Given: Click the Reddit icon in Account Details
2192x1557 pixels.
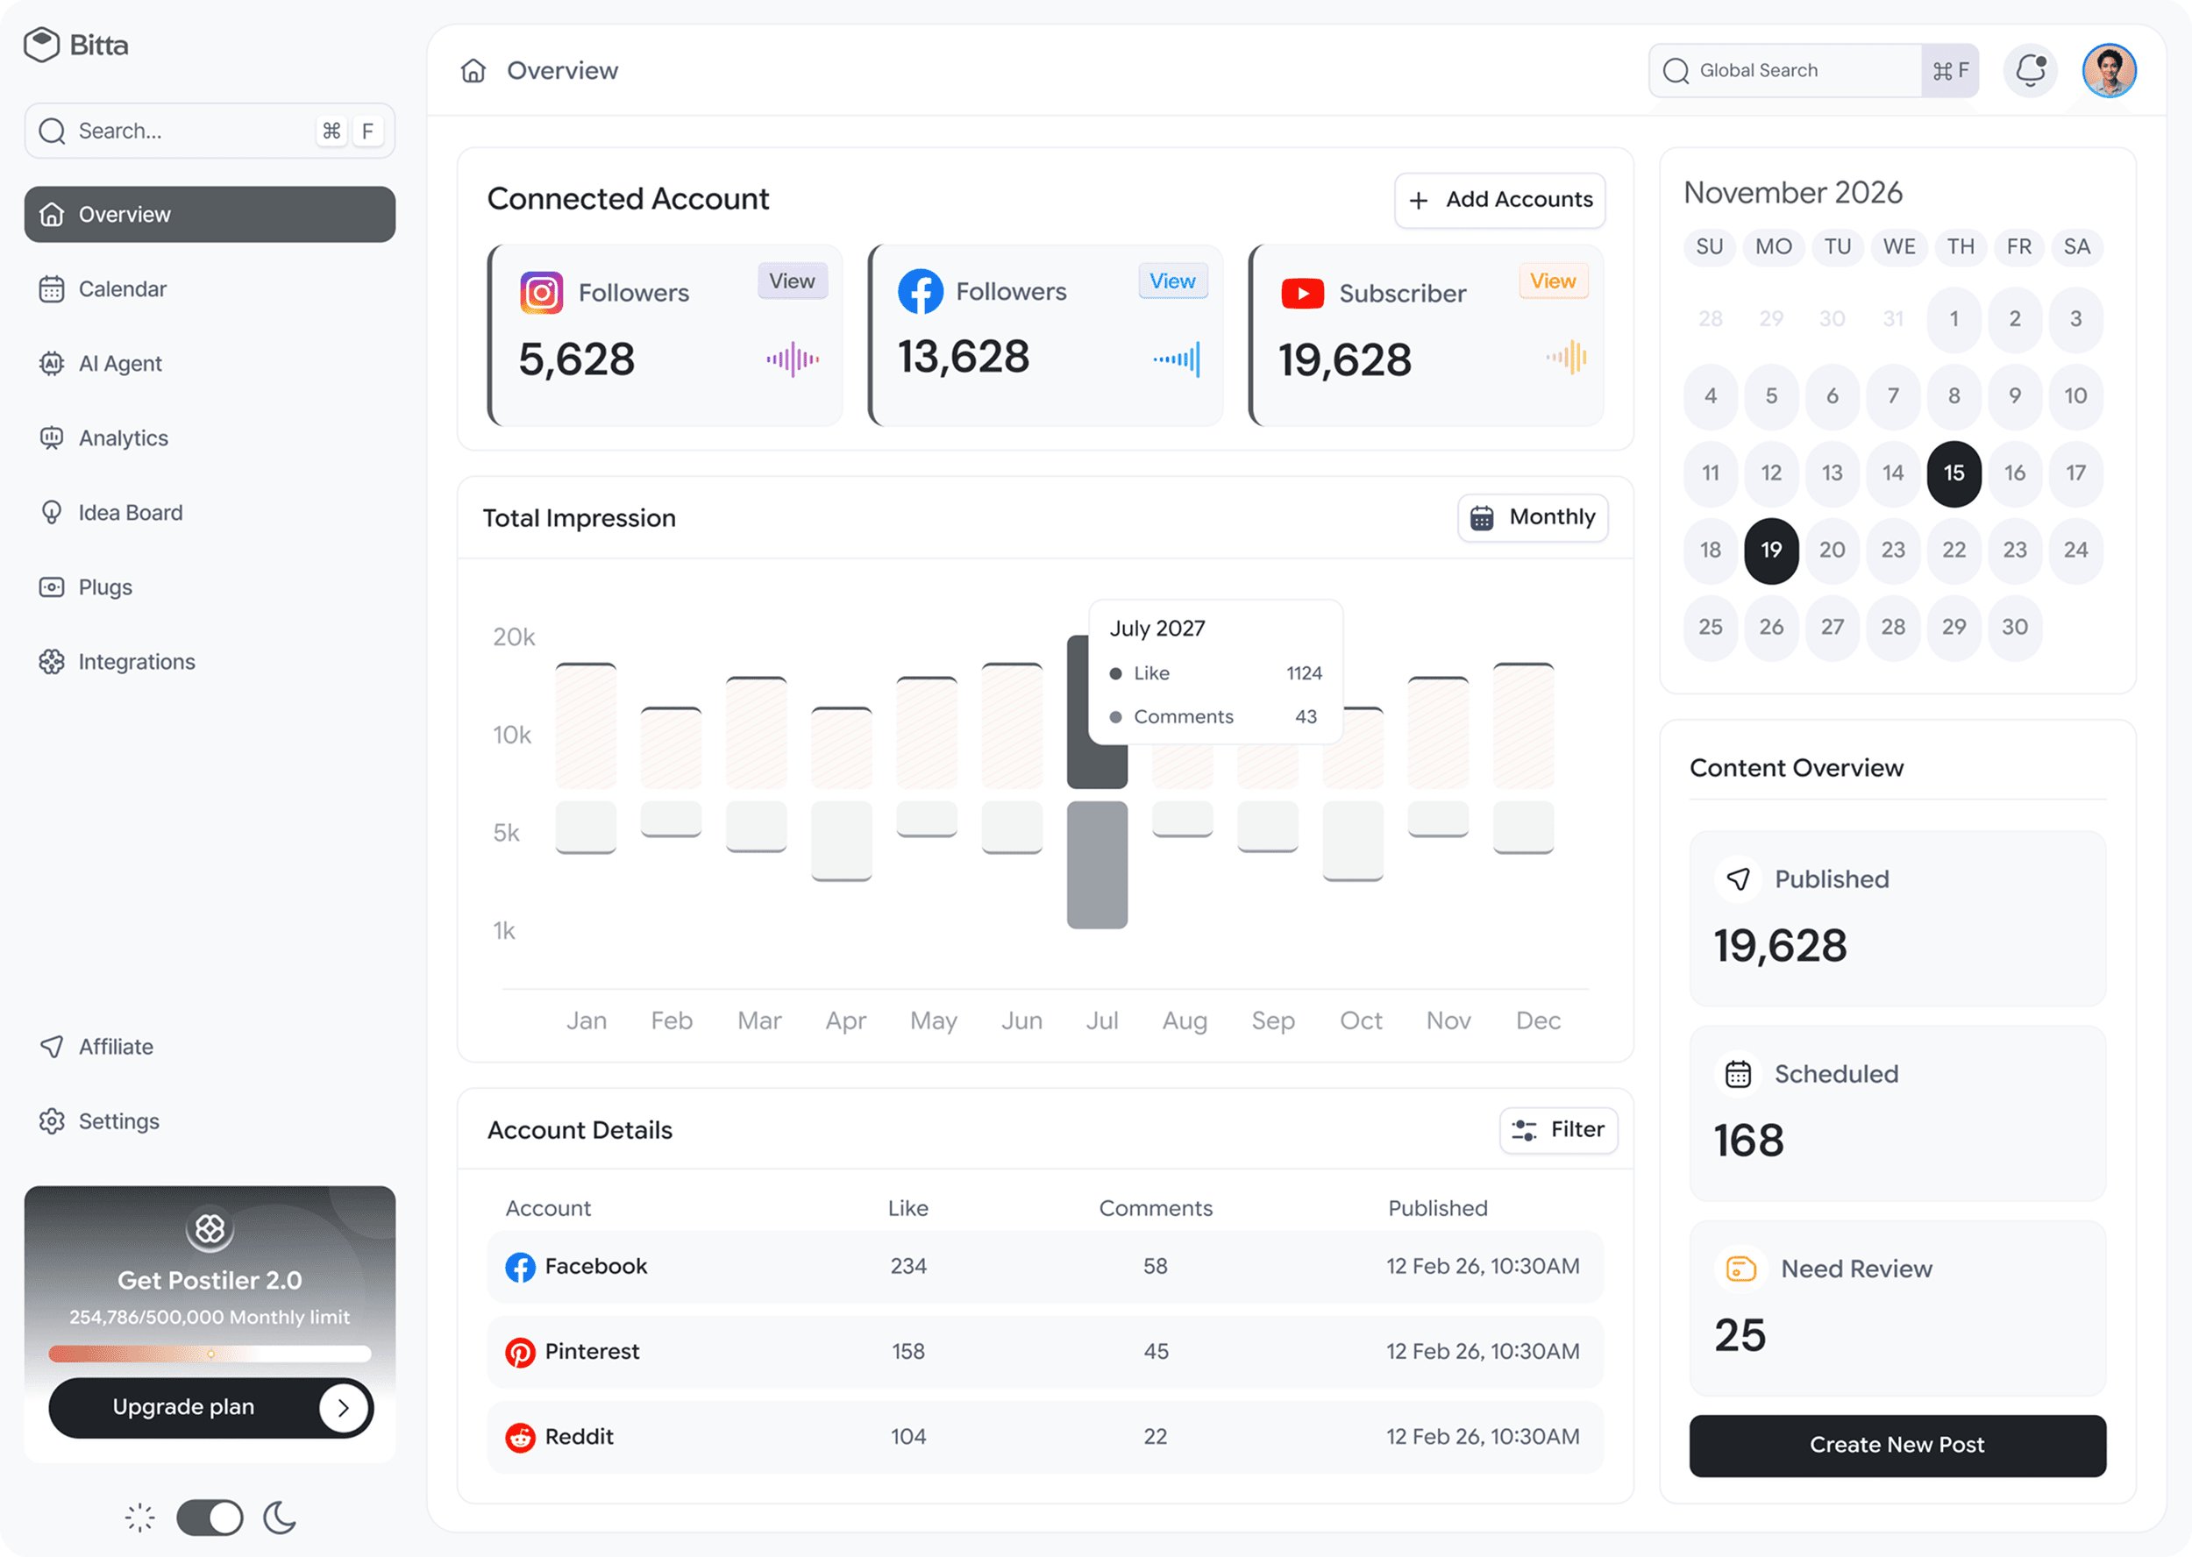Looking at the screenshot, I should (x=520, y=1437).
